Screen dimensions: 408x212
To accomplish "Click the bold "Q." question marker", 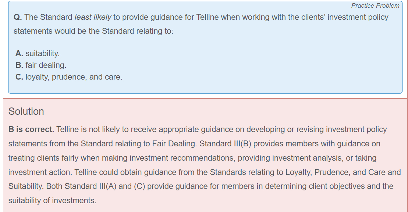I will pos(18,17).
